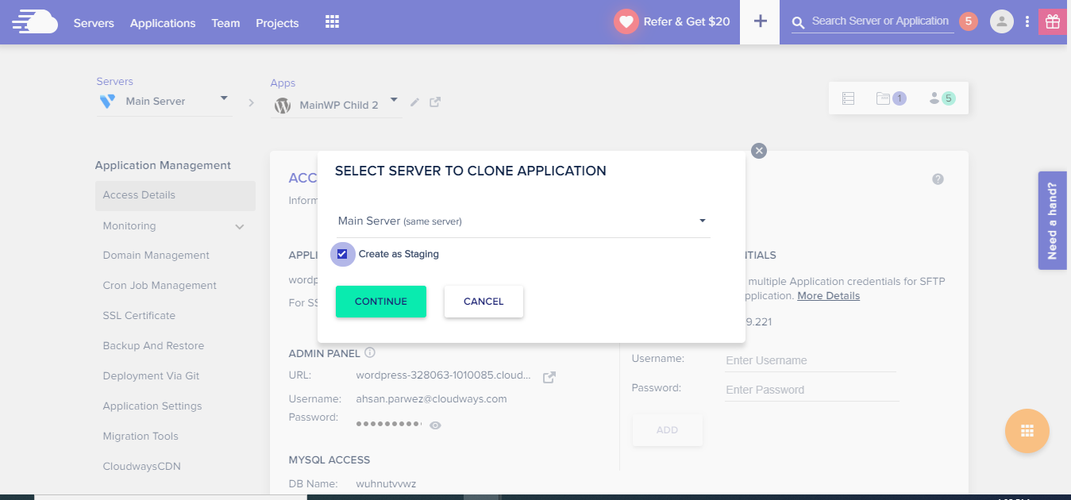Open the projects folder icon with badge 1
The width and height of the screenshot is (1071, 500).
[x=891, y=98]
